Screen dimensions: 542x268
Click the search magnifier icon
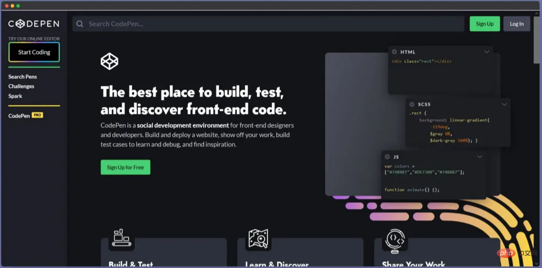point(80,24)
